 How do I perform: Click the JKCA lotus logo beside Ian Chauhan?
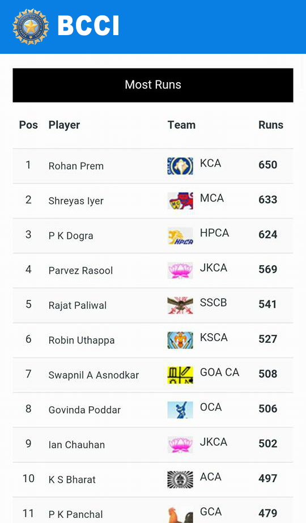tap(180, 445)
